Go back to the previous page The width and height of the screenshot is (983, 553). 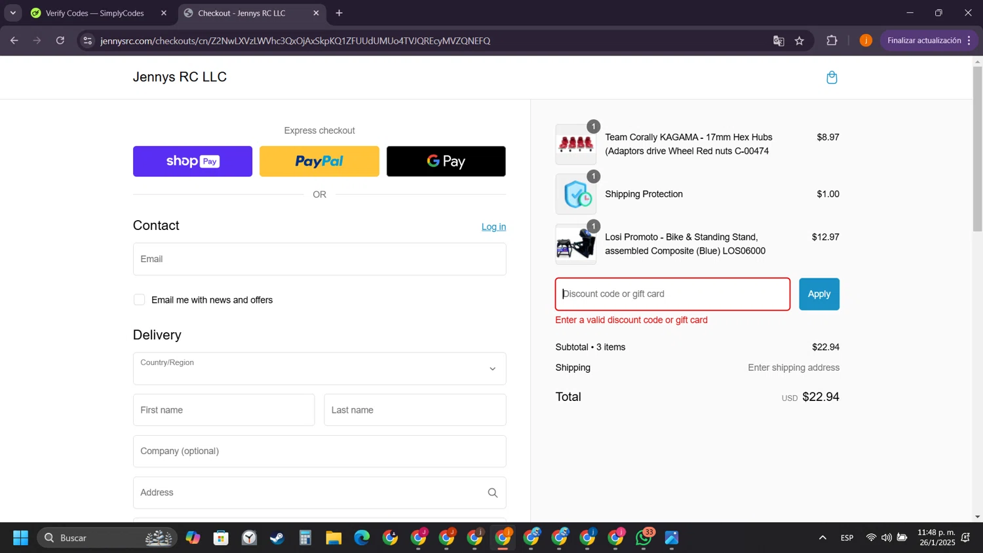pyautogui.click(x=14, y=41)
